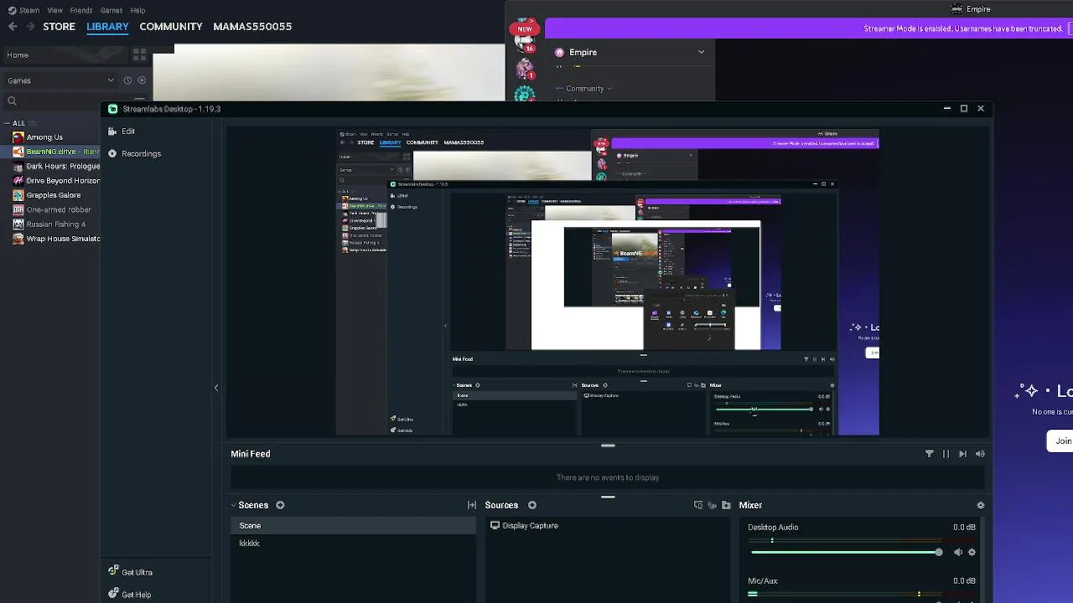1073x603 pixels.
Task: Click Get Ultra in Streamlabs sidebar
Action: [130, 572]
